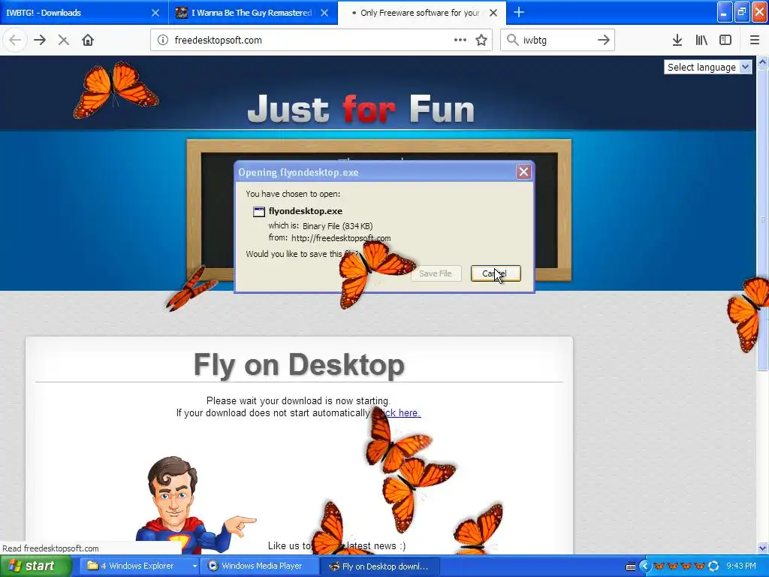
Task: Open the downloads panel arrow icon
Action: point(677,41)
